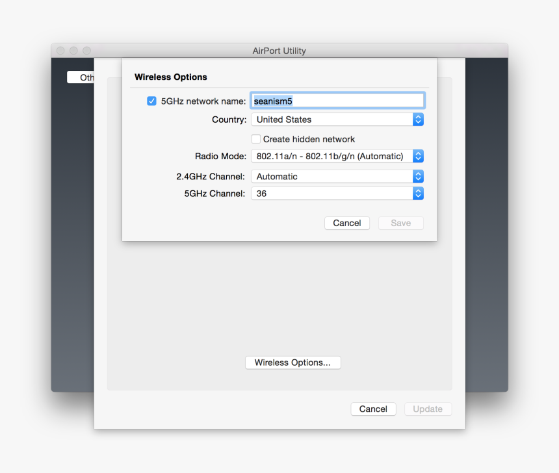Click the AirPort Utility title text
Screen dimensions: 559x473
tap(279, 51)
